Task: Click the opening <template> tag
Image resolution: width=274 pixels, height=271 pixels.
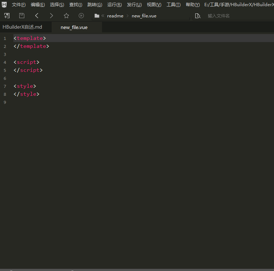Action: (30, 38)
